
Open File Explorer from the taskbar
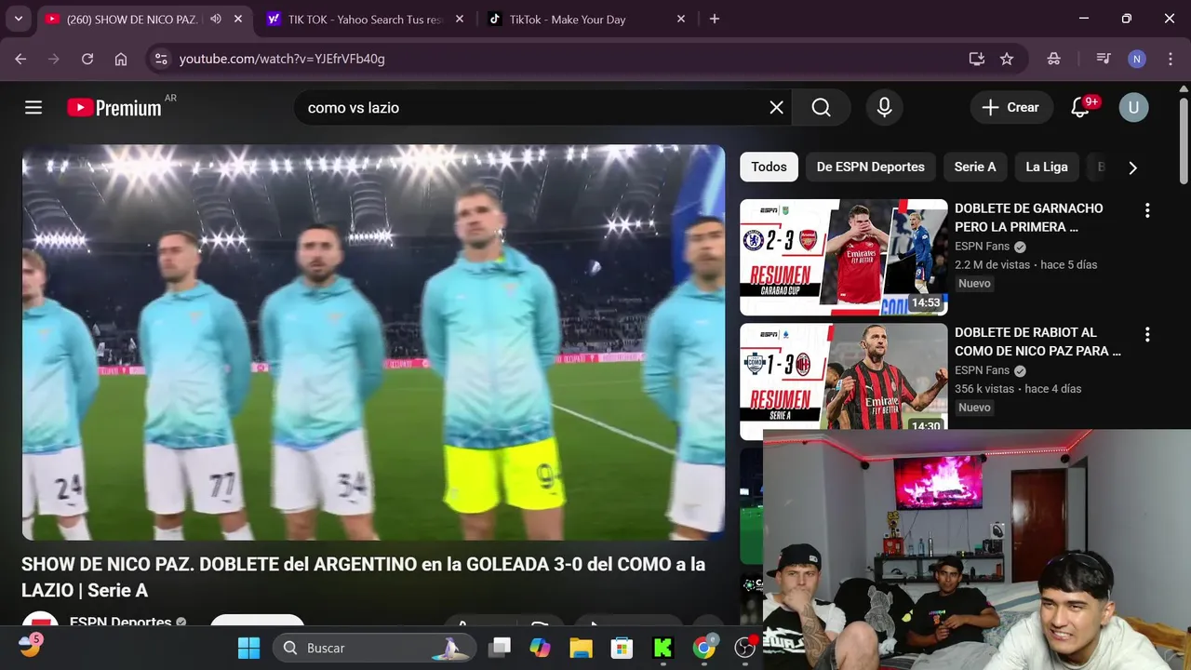click(581, 648)
